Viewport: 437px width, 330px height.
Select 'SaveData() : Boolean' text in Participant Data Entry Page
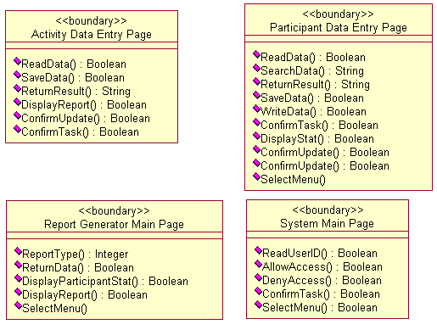(312, 98)
